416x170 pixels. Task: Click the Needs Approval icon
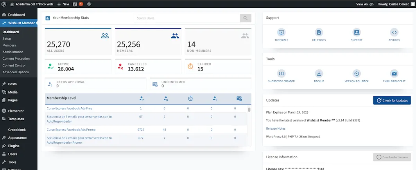coord(50,85)
